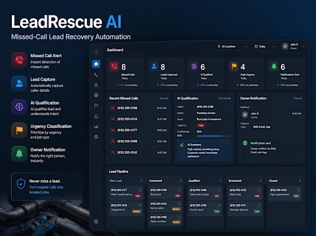Open the Home icon in sidebar

click(x=96, y=64)
